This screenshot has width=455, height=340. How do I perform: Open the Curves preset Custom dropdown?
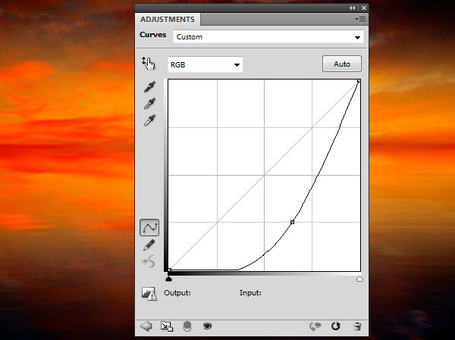point(268,37)
